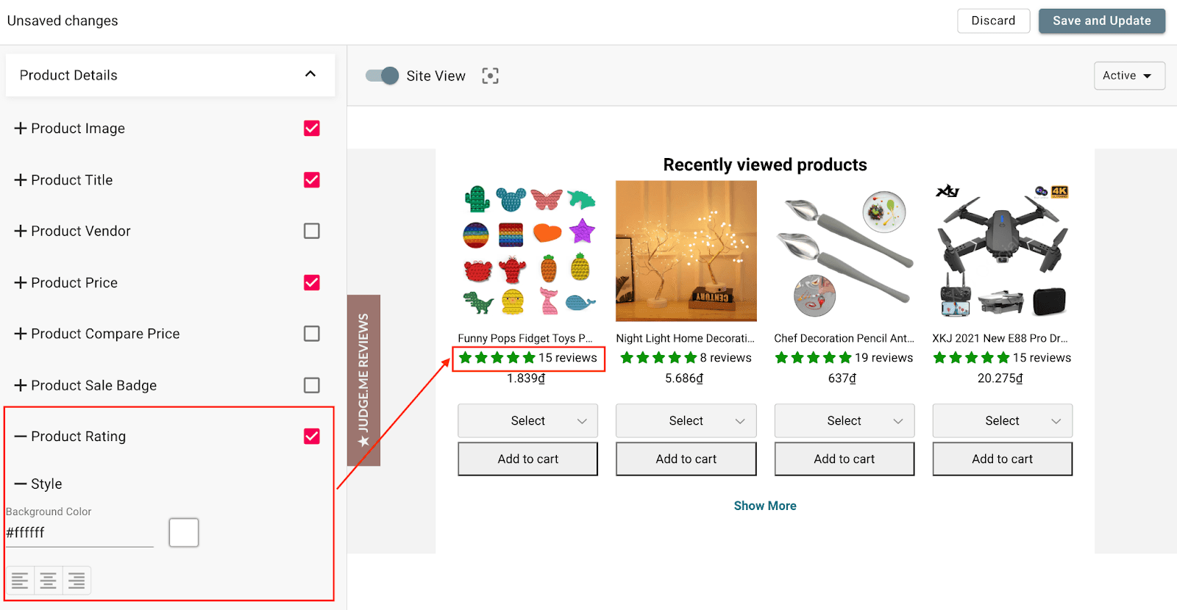Open Select dropdown under Funny Pops Fidget Toys
Image resolution: width=1177 pixels, height=610 pixels.
pos(527,421)
